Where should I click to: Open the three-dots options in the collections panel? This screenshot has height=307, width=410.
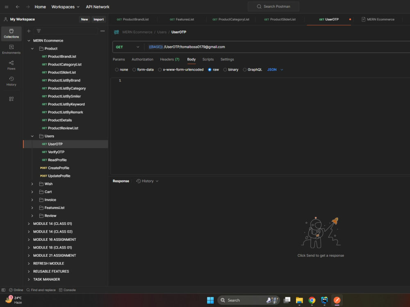pyautogui.click(x=102, y=31)
